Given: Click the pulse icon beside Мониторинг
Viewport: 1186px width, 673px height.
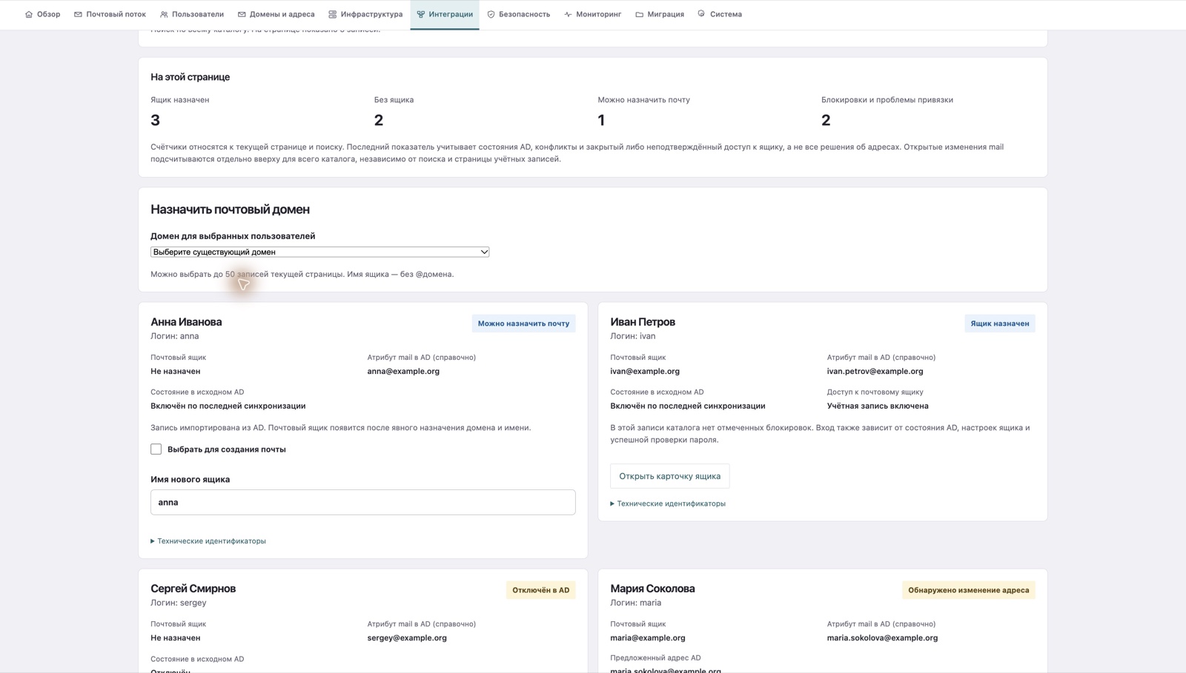Looking at the screenshot, I should pos(568,14).
